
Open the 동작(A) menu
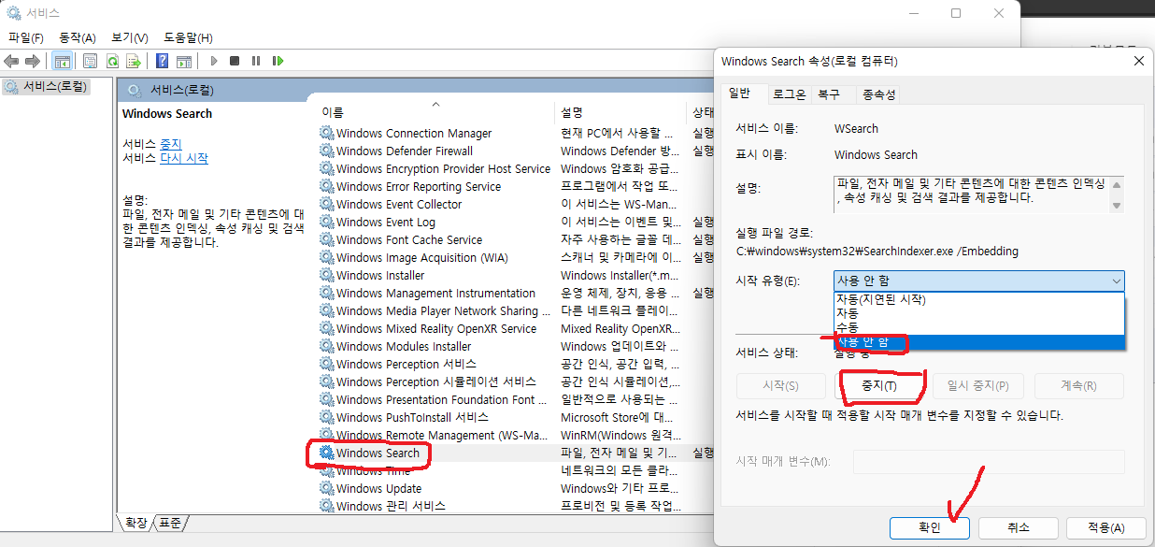point(78,37)
